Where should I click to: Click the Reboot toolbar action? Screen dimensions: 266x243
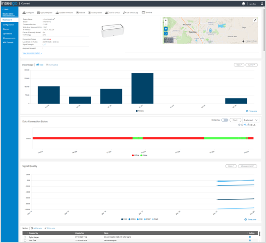coord(81,13)
